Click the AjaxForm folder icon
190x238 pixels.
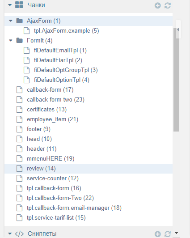[19, 21]
